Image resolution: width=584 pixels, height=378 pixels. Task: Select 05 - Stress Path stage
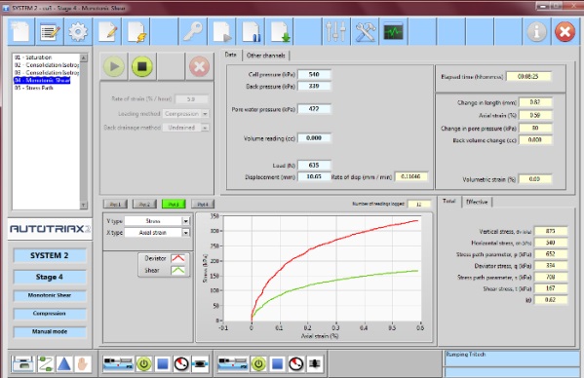[x=34, y=88]
